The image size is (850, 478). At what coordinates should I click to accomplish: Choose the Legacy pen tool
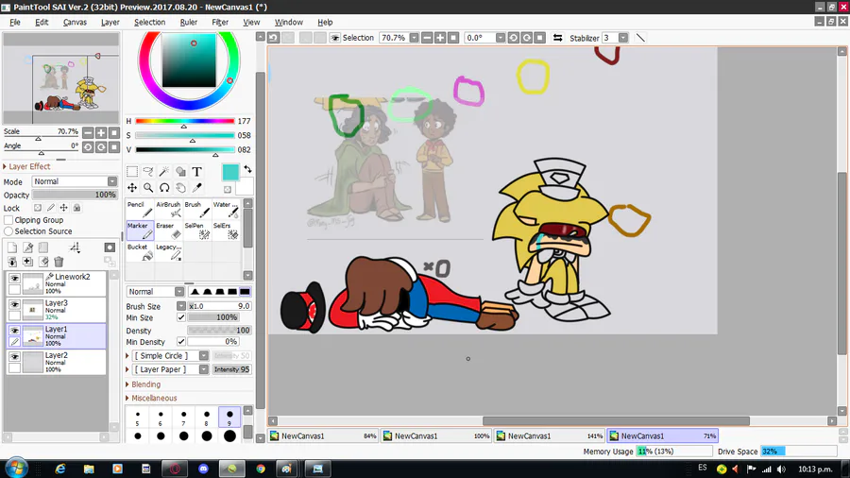[168, 251]
